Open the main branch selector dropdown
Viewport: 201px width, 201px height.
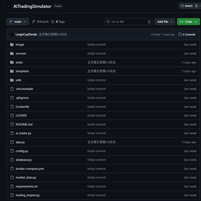pyautogui.click(x=18, y=22)
